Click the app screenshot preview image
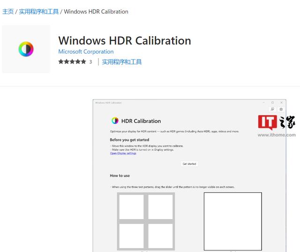Viewport: 300px width, 252px height. coord(189,176)
